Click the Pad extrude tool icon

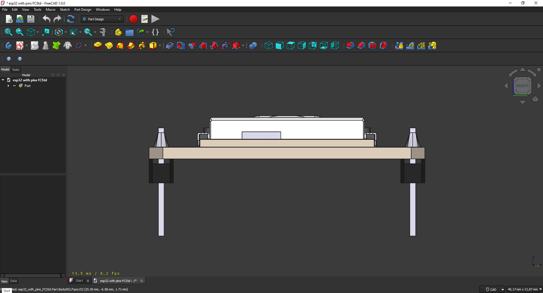[98, 46]
